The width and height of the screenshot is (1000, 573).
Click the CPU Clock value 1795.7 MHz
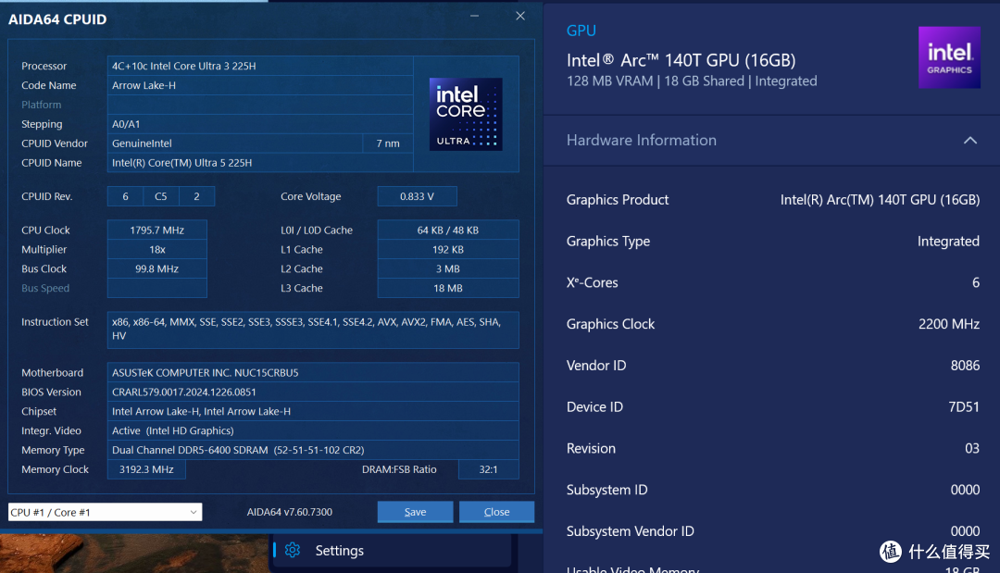pos(156,230)
